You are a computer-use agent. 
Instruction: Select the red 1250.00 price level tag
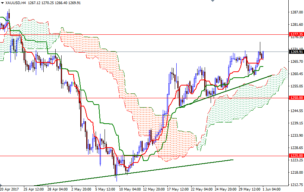(x=296, y=98)
